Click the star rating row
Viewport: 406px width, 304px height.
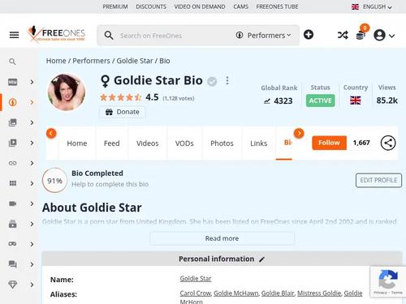(x=120, y=97)
